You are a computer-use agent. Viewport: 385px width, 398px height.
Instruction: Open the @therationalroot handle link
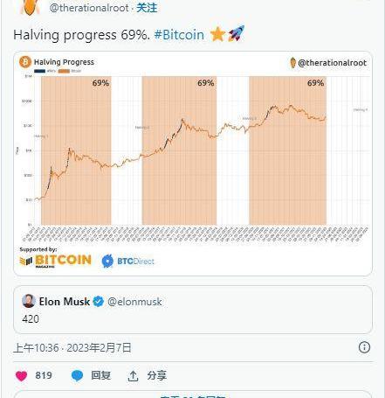pos(89,8)
